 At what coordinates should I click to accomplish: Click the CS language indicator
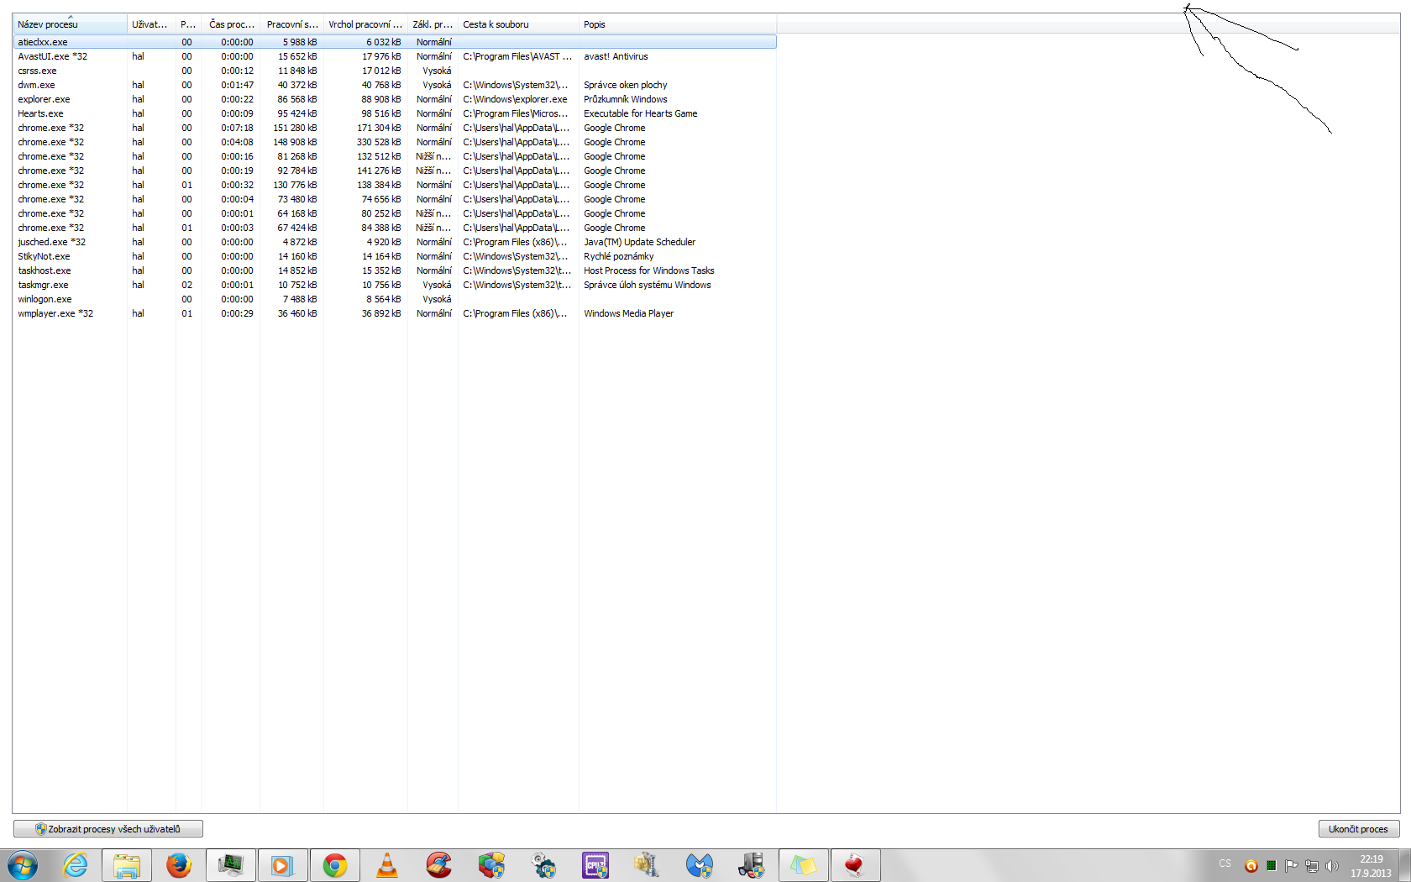[x=1225, y=864]
